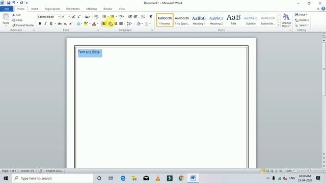Image resolution: width=326 pixels, height=183 pixels.
Task: Cut the selected text
Action: [16, 15]
